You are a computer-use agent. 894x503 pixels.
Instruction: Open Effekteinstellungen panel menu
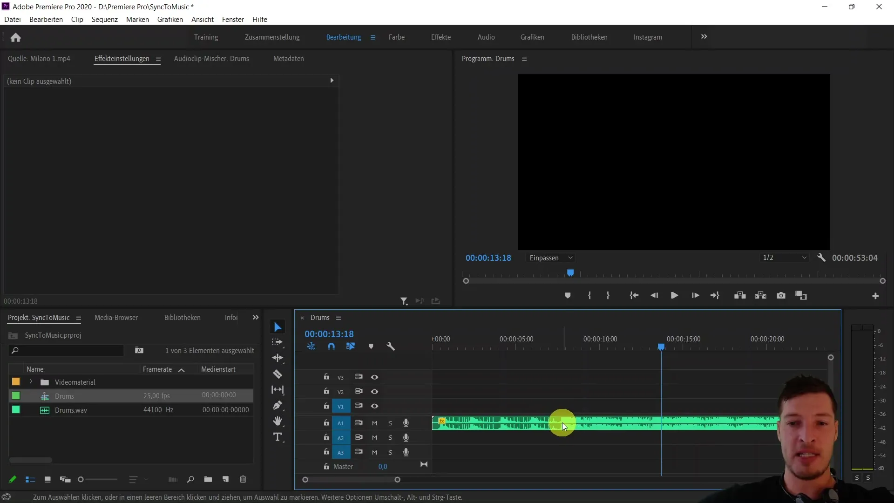point(158,59)
